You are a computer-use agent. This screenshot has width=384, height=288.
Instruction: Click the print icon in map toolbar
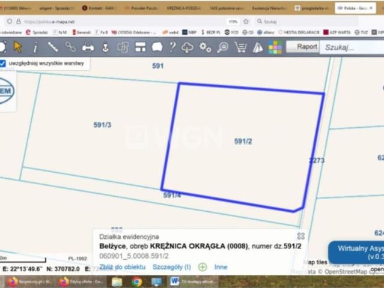tap(88, 47)
